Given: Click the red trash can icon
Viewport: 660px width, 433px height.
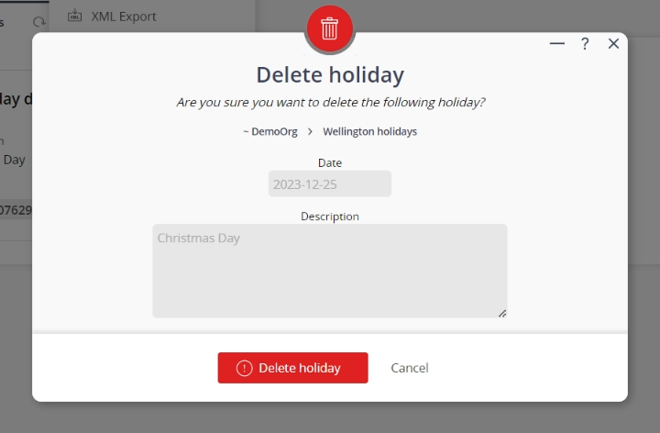Looking at the screenshot, I should 330,28.
